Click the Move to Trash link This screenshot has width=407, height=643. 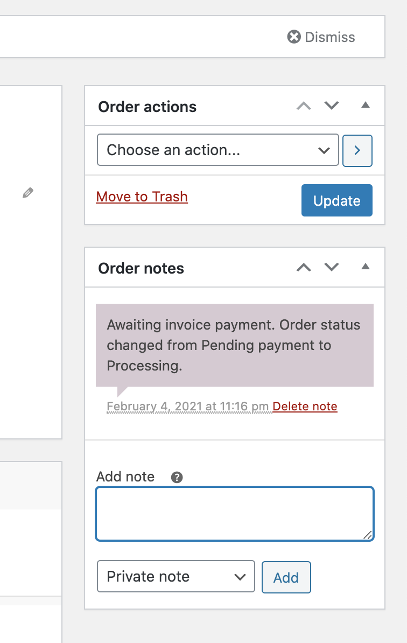142,197
